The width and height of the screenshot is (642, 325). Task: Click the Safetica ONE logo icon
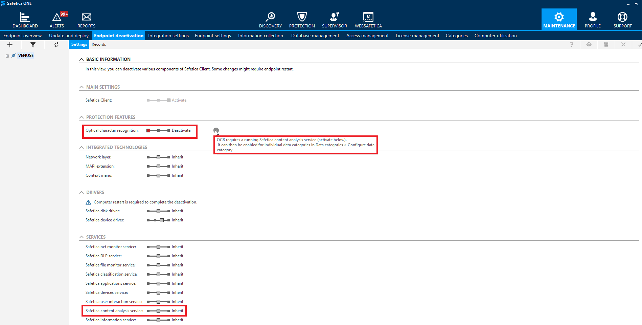coord(3,3)
